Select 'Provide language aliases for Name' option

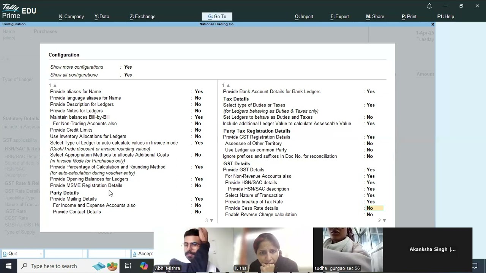pyautogui.click(x=85, y=98)
